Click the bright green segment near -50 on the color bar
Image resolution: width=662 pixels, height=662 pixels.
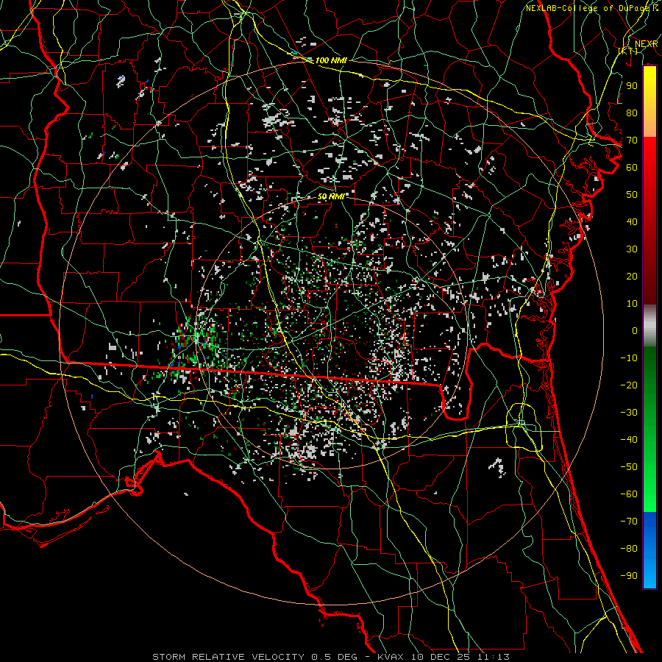click(x=649, y=469)
